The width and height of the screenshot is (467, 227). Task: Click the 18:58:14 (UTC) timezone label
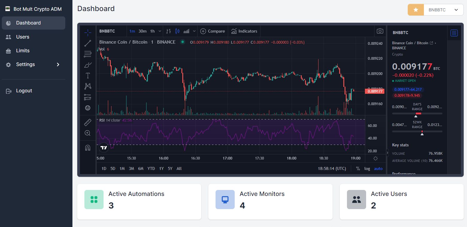332,168
